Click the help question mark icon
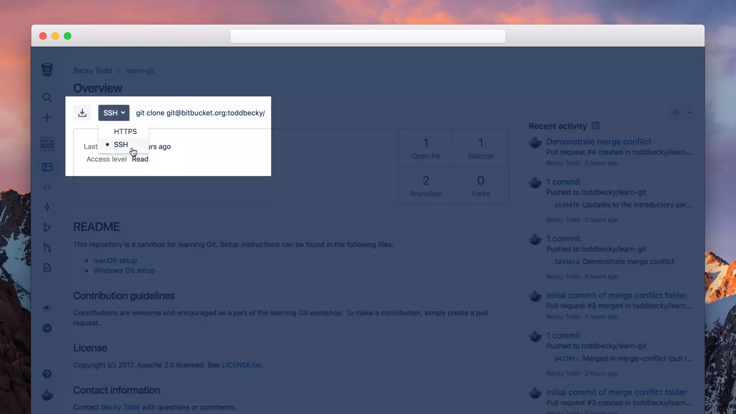This screenshot has width=736, height=414. click(47, 374)
